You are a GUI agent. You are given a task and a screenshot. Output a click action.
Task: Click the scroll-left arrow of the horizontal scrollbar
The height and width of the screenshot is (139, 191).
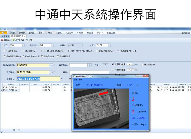tap(1, 132)
